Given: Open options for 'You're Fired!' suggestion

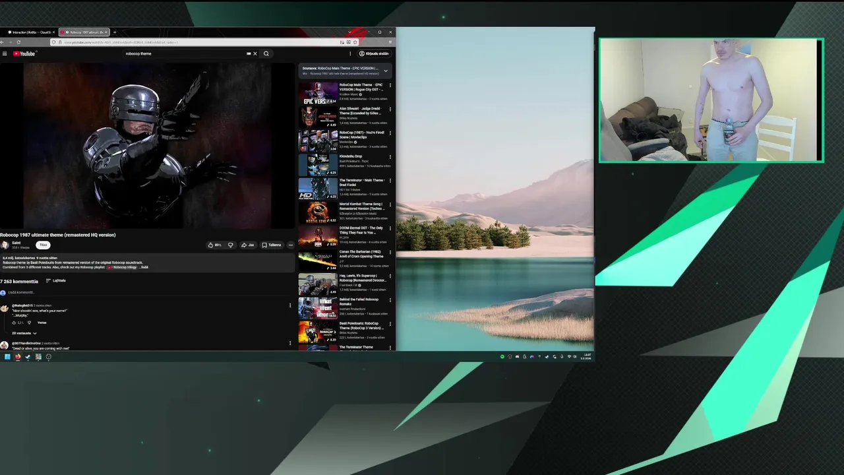Looking at the screenshot, I should pyautogui.click(x=390, y=133).
